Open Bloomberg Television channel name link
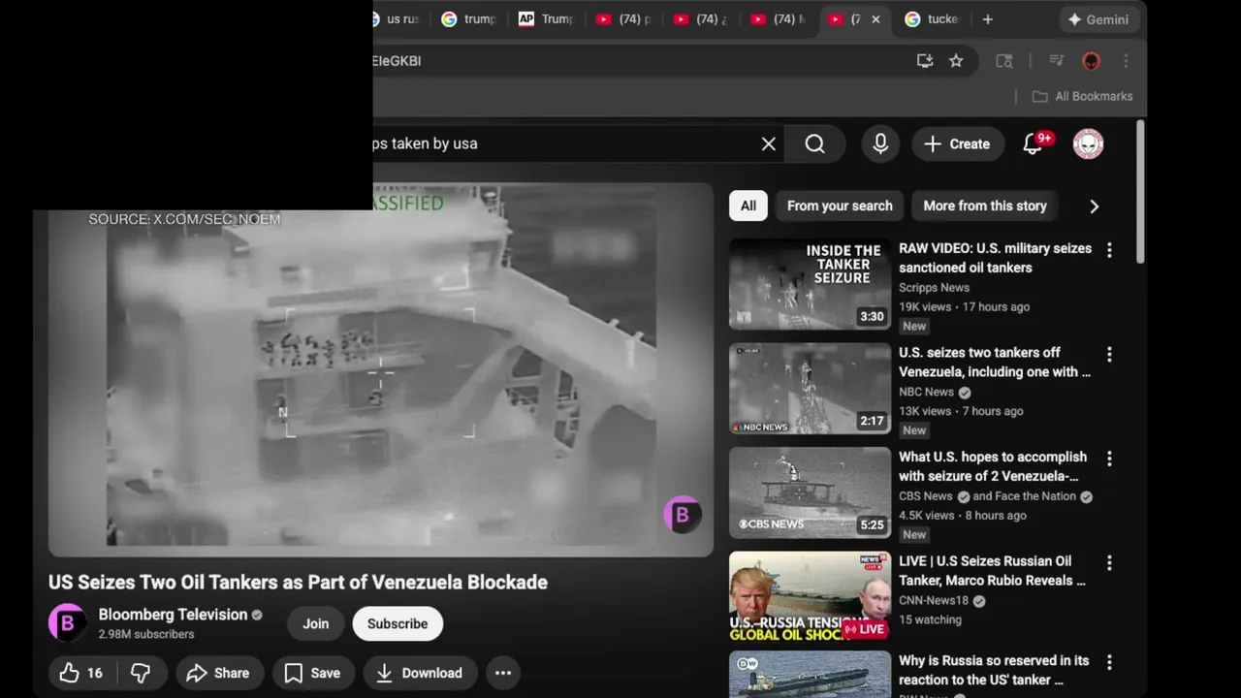This screenshot has height=698, width=1241. pos(173,615)
